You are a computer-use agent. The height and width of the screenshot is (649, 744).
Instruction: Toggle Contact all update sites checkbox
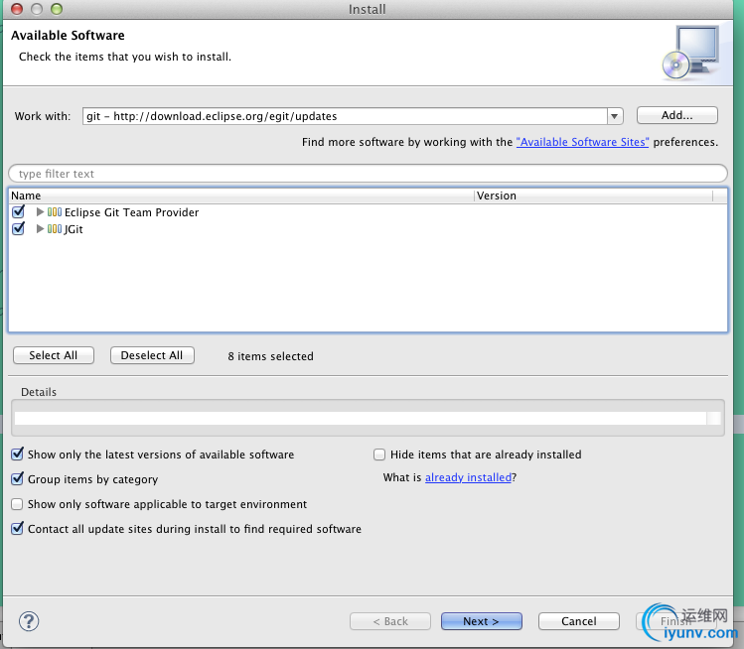17,528
